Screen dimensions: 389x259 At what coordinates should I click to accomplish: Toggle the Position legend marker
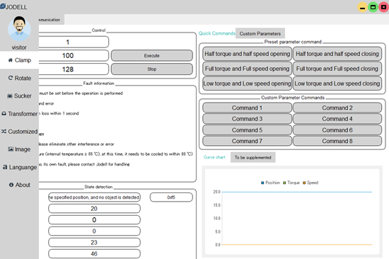[262, 183]
